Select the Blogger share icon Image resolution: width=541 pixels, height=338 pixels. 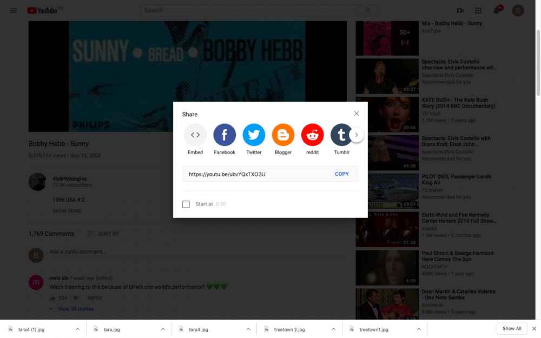(283, 135)
